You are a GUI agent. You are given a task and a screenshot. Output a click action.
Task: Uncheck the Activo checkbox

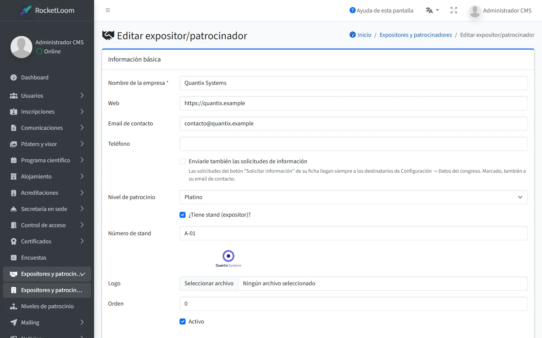pos(183,321)
